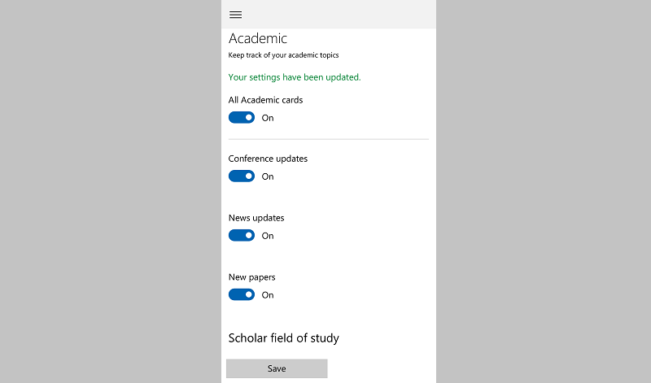Click the 'New papers' label text
The image size is (651, 383).
pyautogui.click(x=252, y=277)
